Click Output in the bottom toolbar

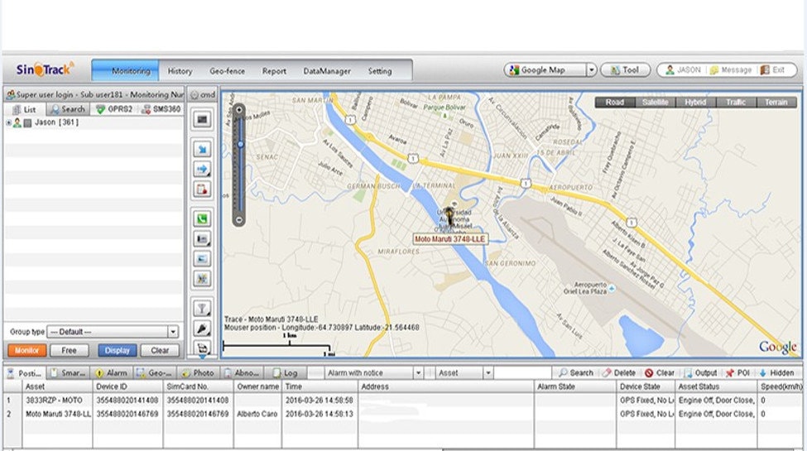pyautogui.click(x=700, y=372)
